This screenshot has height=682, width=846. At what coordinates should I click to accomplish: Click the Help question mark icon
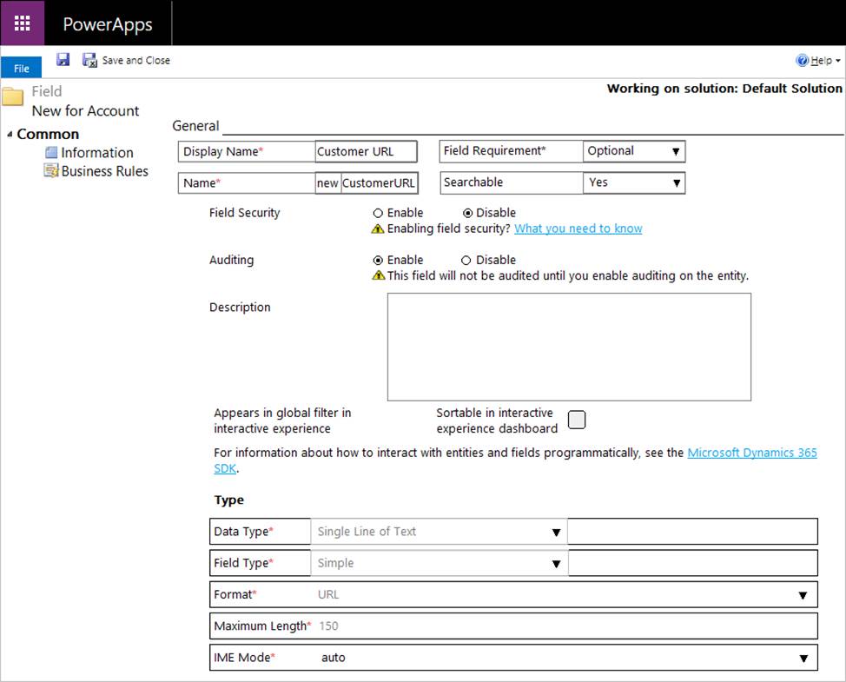802,61
